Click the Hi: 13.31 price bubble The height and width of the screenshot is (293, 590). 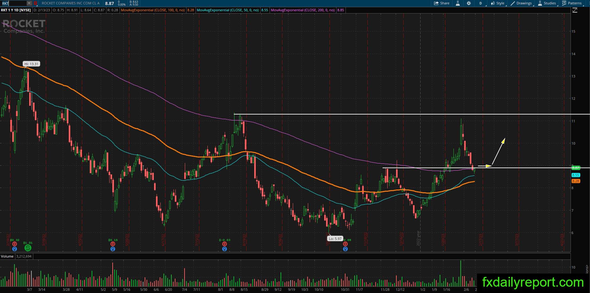pos(32,64)
